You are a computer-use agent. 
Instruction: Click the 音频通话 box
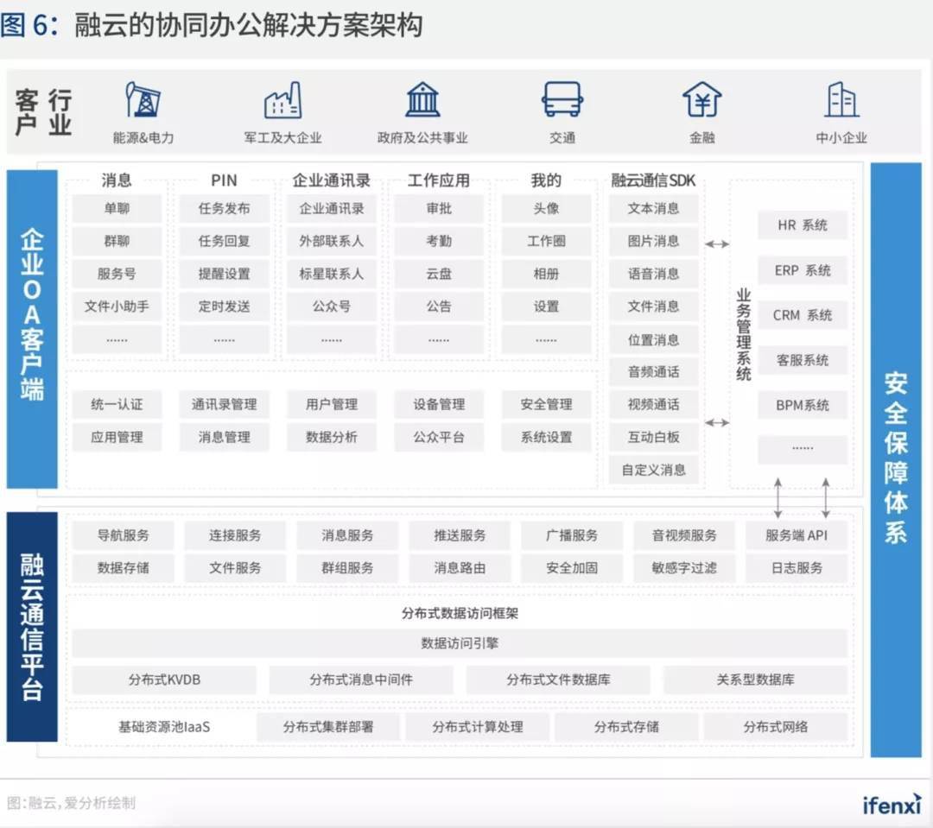click(x=653, y=372)
